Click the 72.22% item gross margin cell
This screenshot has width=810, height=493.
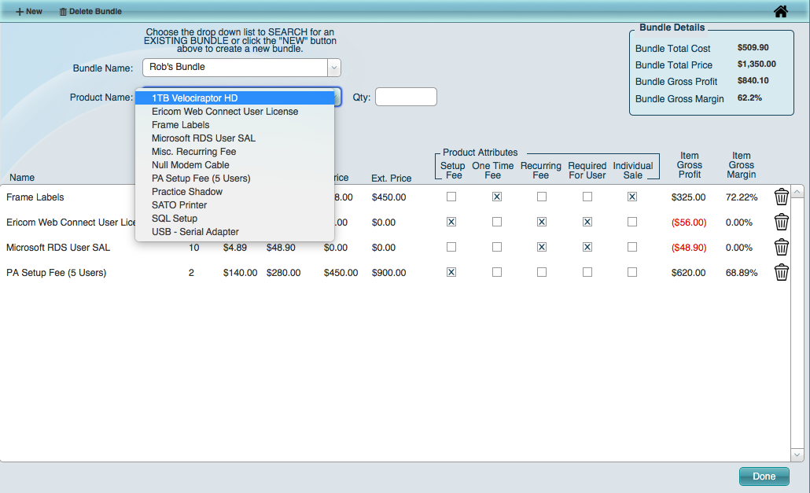click(742, 197)
